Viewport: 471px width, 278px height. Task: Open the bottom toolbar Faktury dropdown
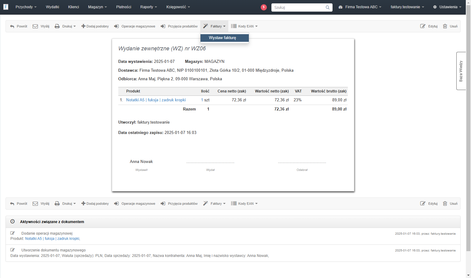(x=214, y=204)
